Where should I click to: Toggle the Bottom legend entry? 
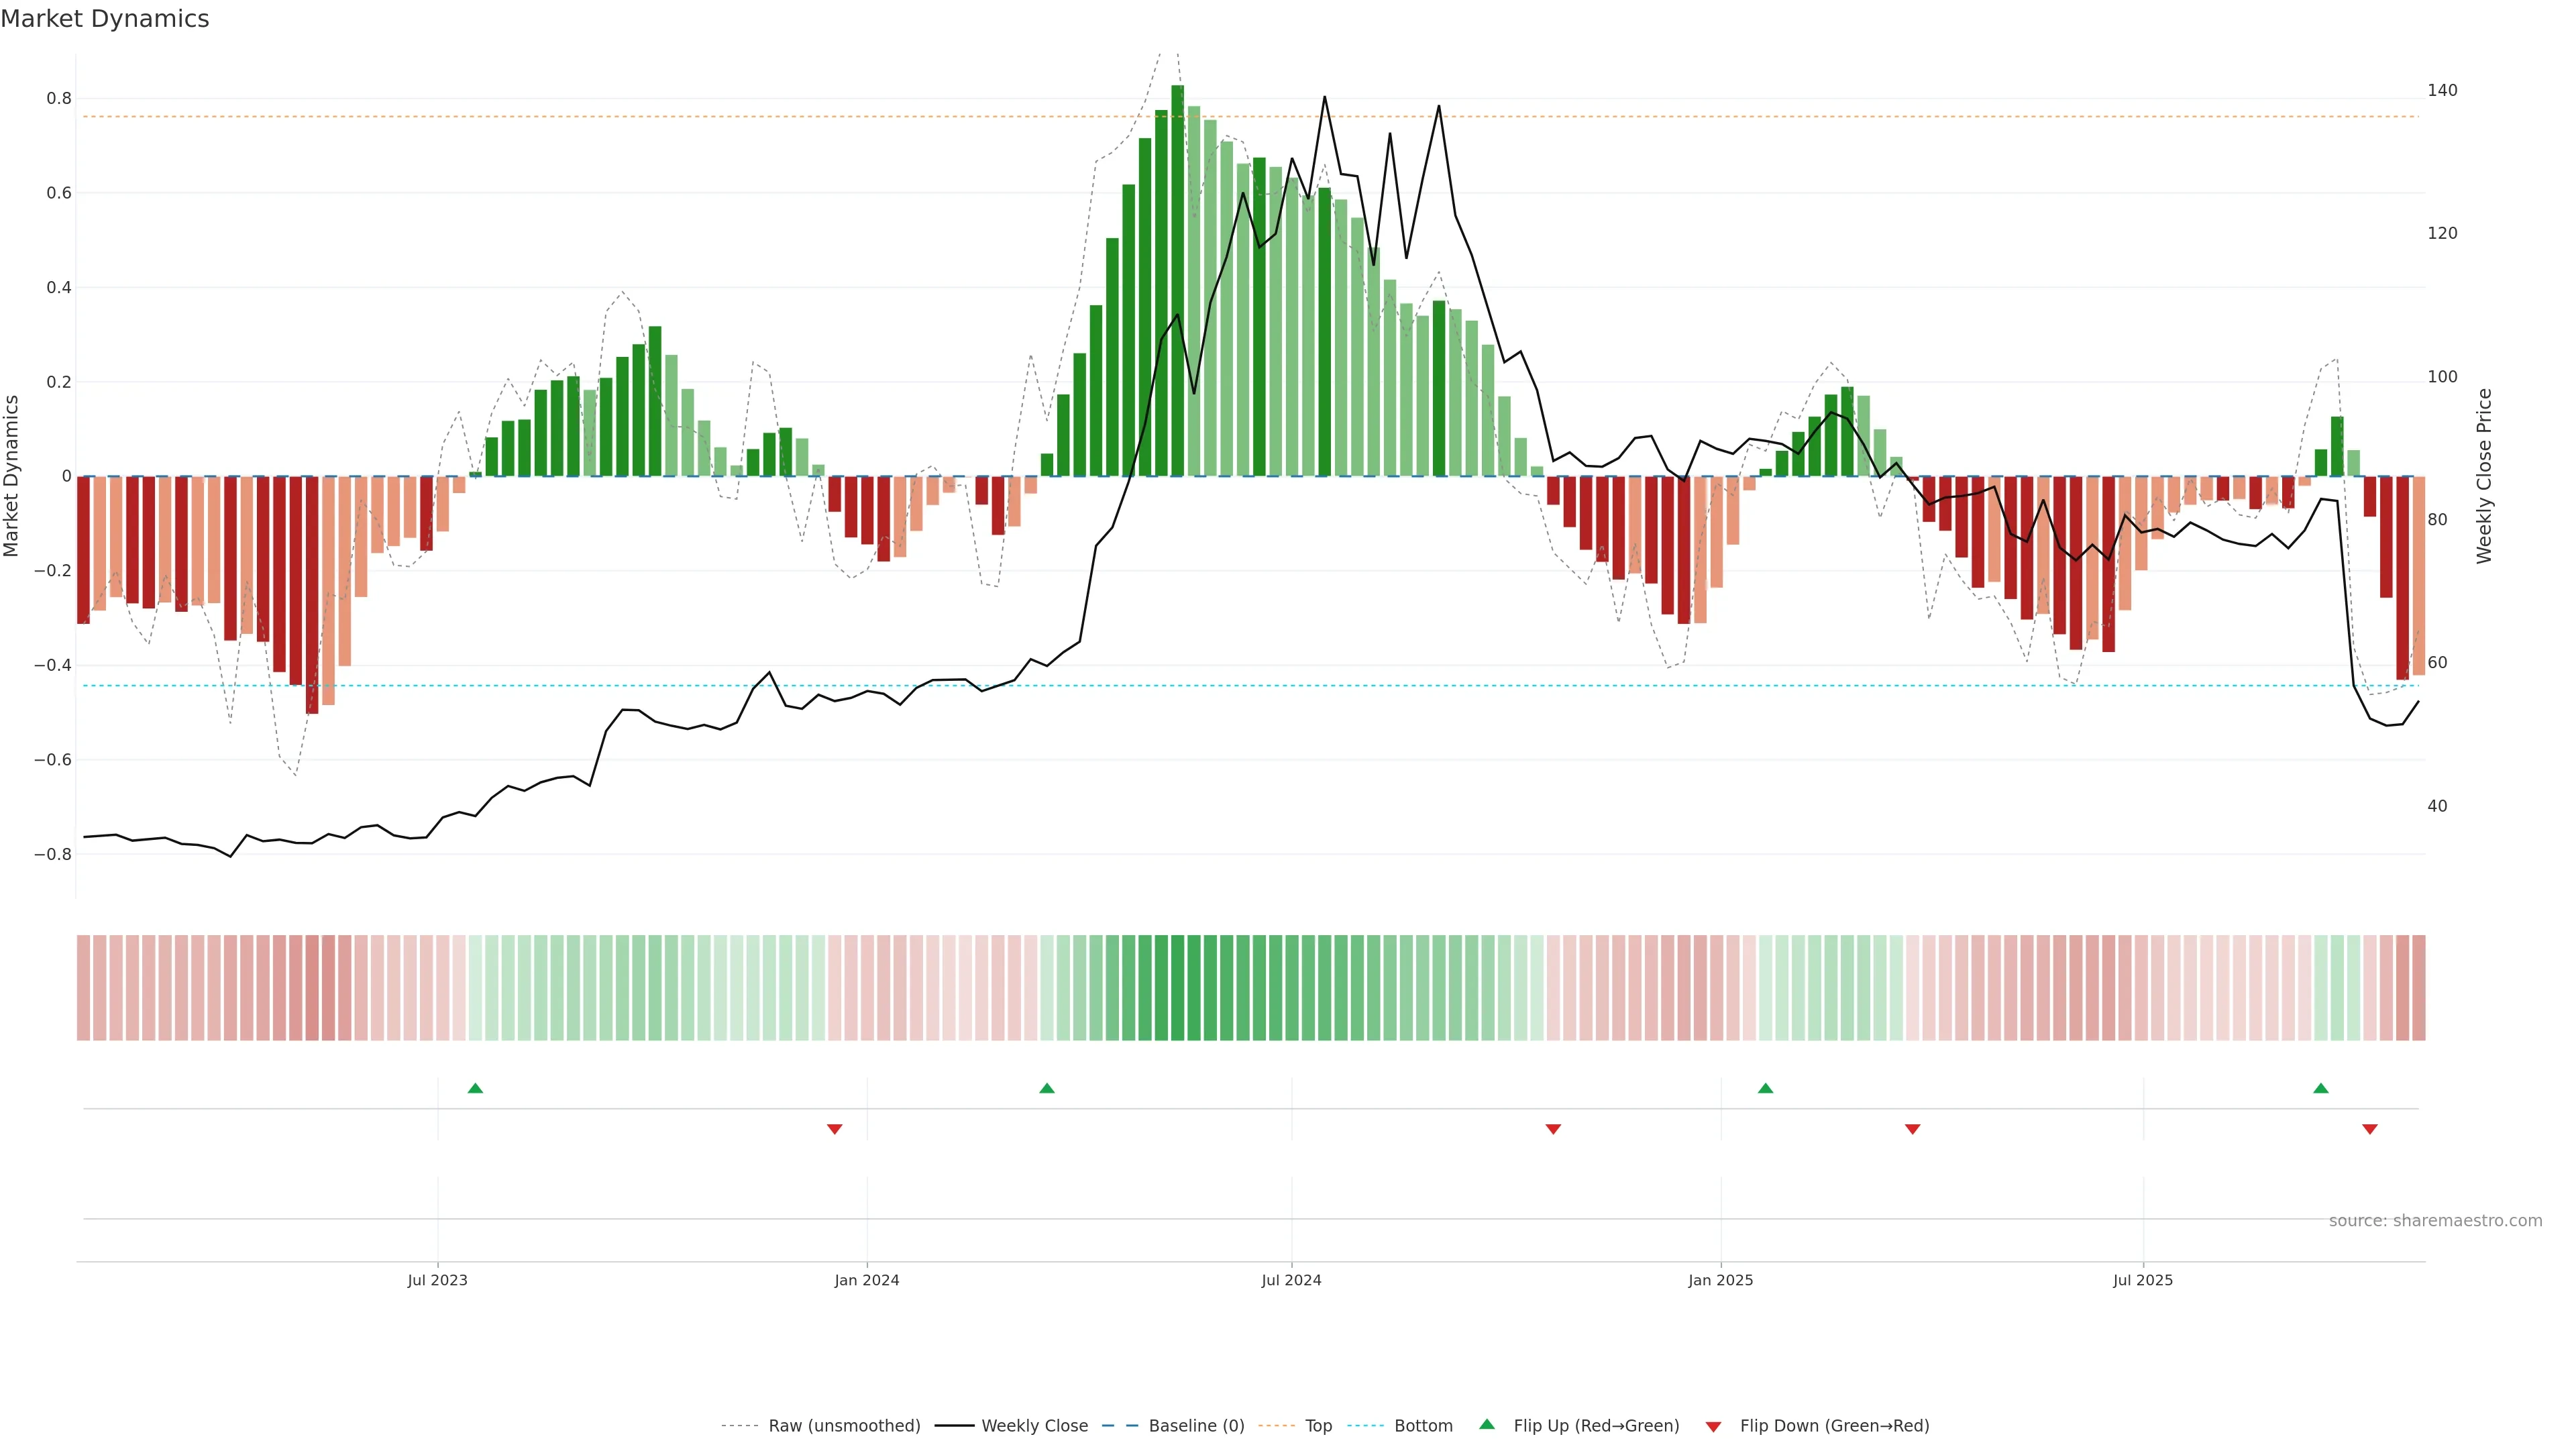[1423, 1426]
